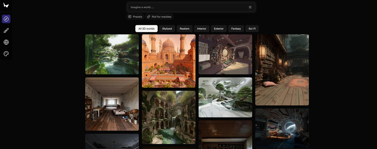Filter worlds by Exterior
This screenshot has width=377, height=149.
tap(219, 28)
